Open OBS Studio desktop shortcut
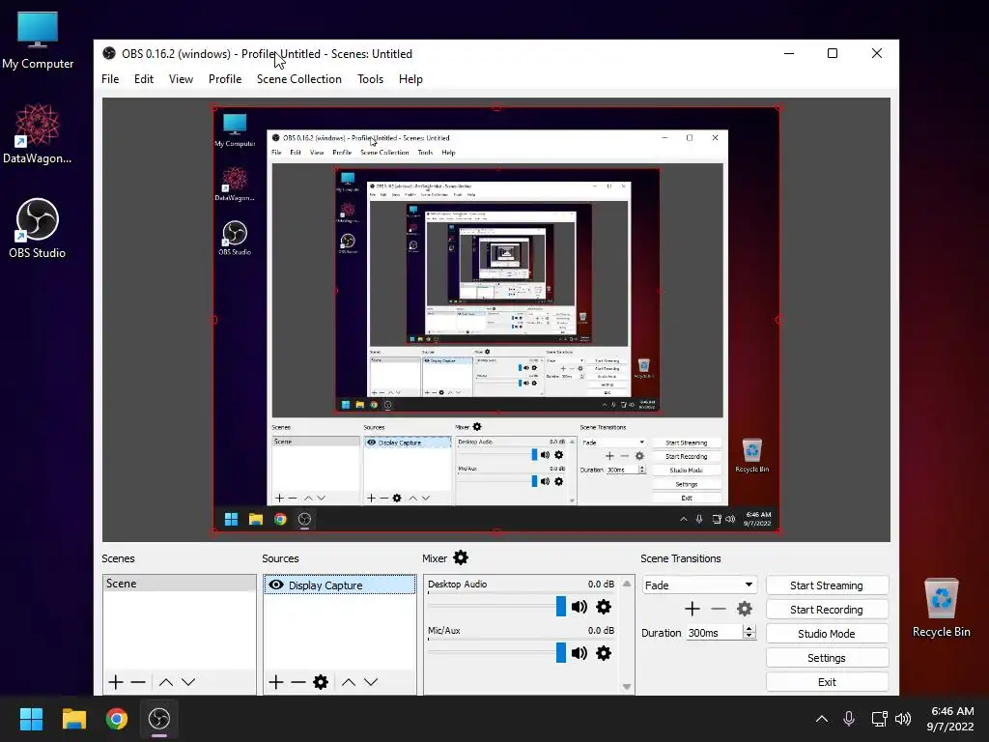The image size is (989, 742). coord(38,228)
